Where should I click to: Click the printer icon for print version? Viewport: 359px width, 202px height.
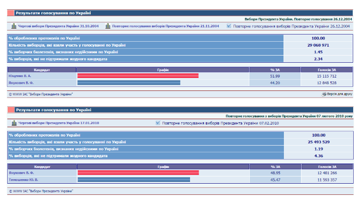pyautogui.click(x=324, y=94)
